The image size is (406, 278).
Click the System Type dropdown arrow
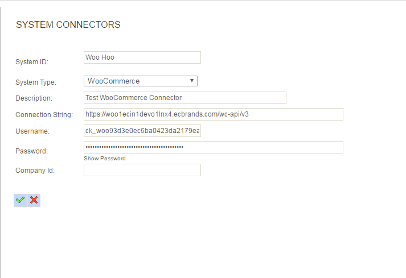[x=192, y=81]
